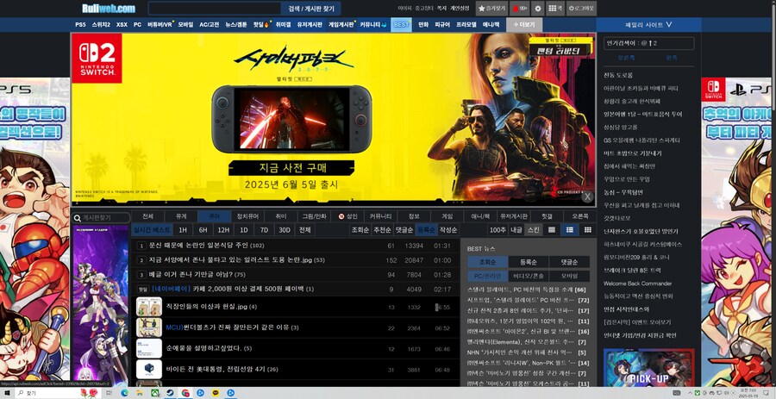The width and height of the screenshot is (776, 399).
Task: Open thumbnail for 순애물을 설명하고싶었다
Action: [149, 348]
